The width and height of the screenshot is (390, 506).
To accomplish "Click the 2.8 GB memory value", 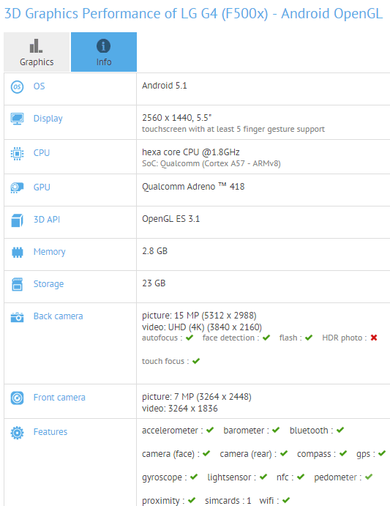I will point(155,251).
